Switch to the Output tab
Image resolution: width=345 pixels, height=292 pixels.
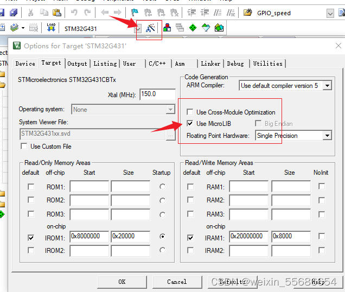click(x=77, y=64)
